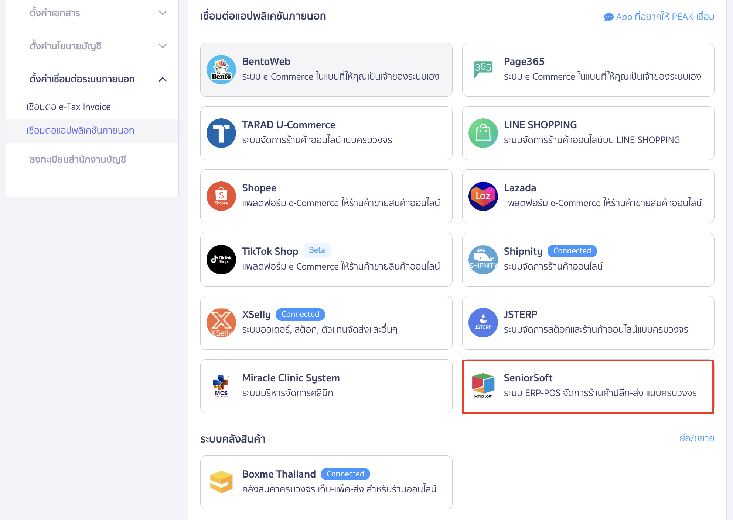Expand the ตั้งค่านโยบายบัญชี section chevron

[163, 46]
